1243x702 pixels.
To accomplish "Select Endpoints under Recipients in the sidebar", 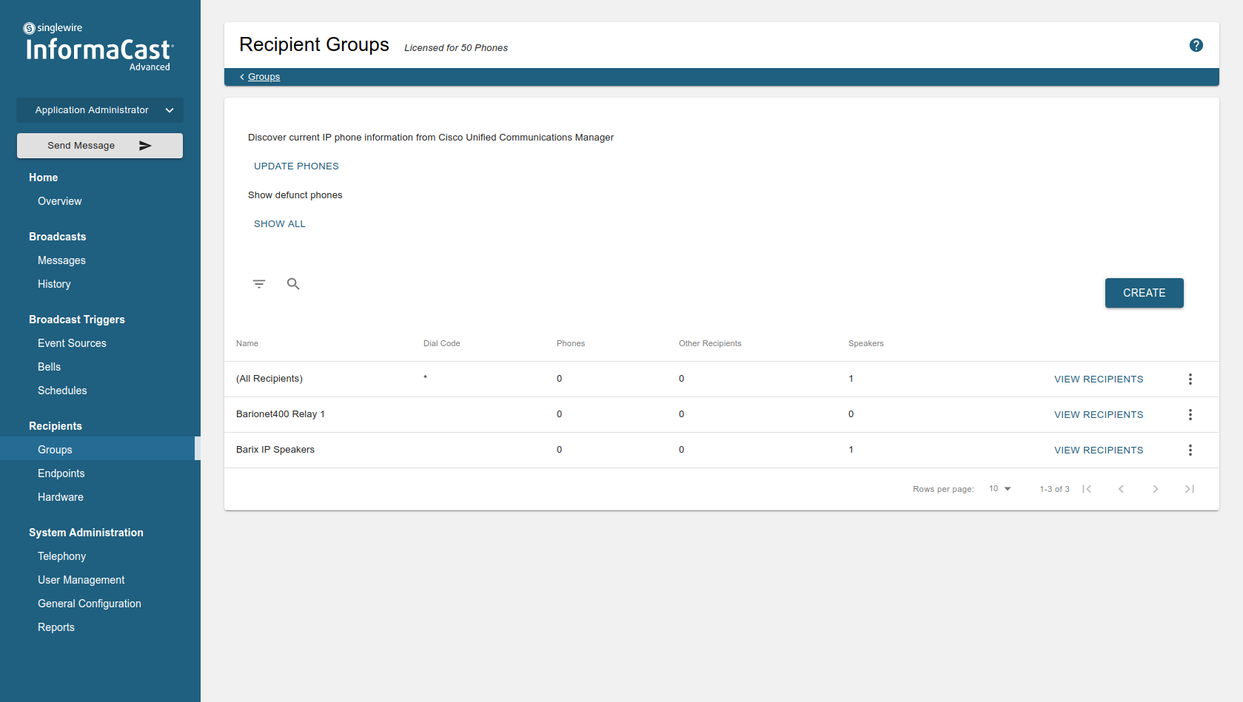I will tap(61, 473).
